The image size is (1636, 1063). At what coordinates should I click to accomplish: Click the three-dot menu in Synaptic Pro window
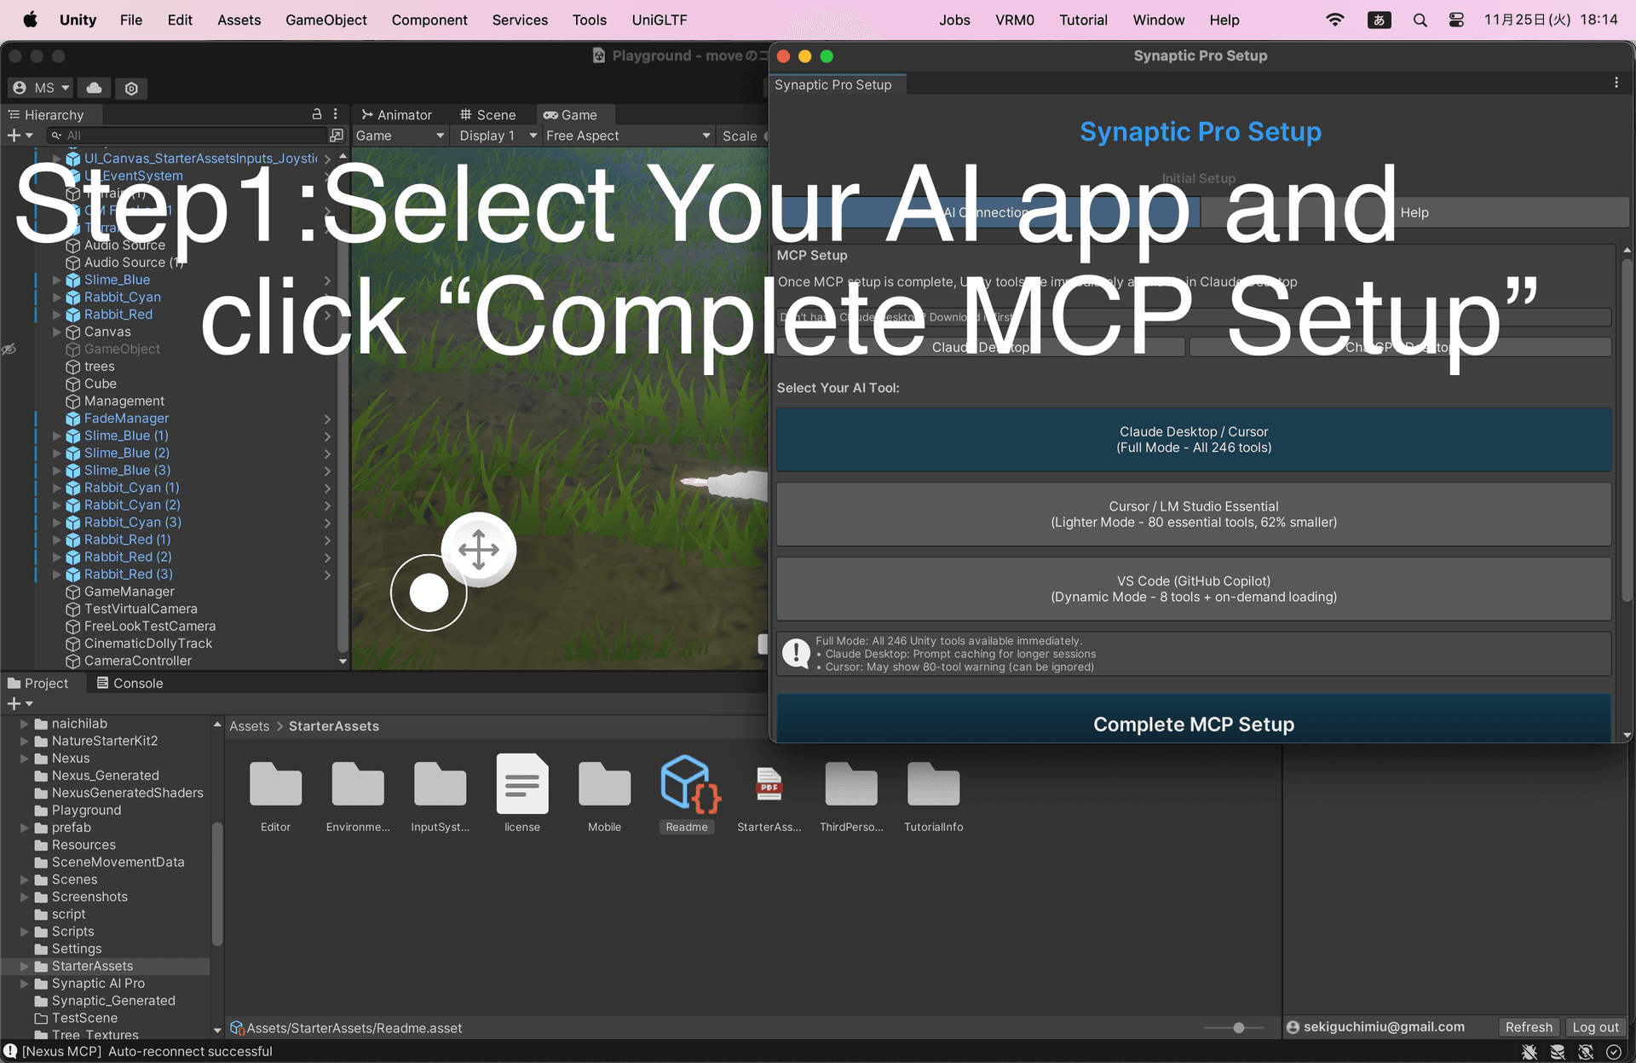[x=1616, y=82]
